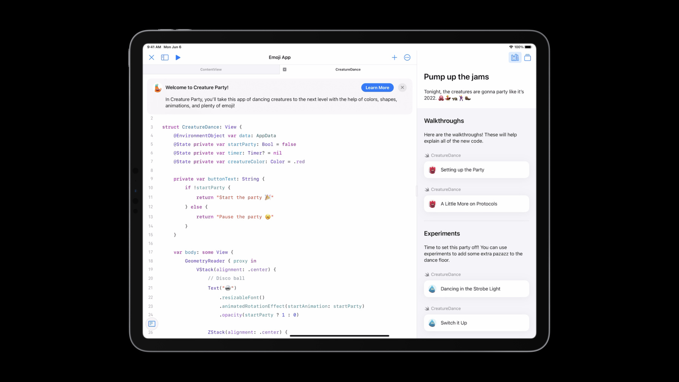Click line number 17 in the gutter
679x382 pixels.
point(151,252)
